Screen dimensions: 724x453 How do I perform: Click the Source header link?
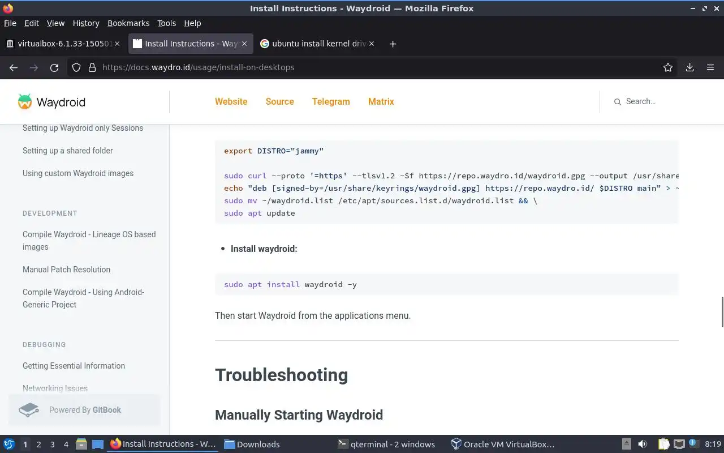coord(280,102)
